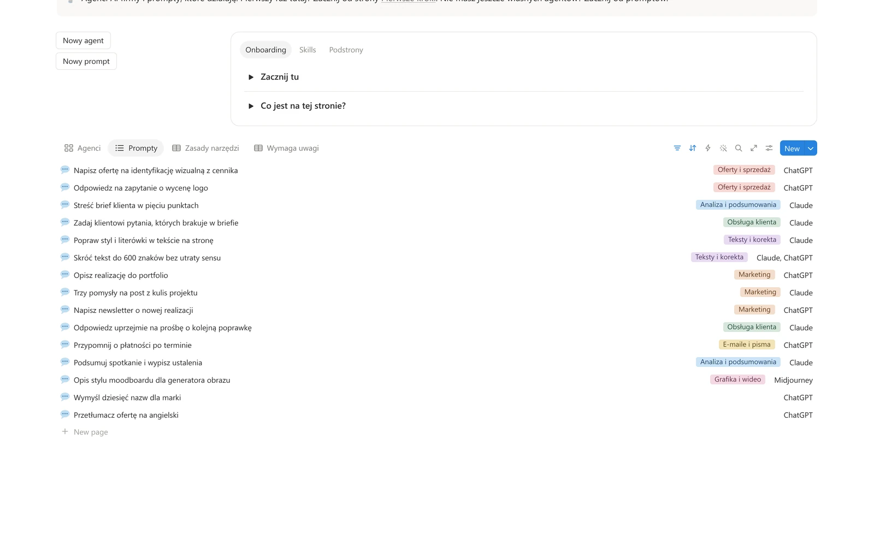Click the AI sparkle icon in toolbar
Viewport: 874px width, 546px height.
coord(723,148)
